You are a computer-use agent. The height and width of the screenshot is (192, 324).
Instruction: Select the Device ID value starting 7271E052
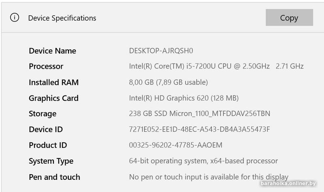click(199, 130)
